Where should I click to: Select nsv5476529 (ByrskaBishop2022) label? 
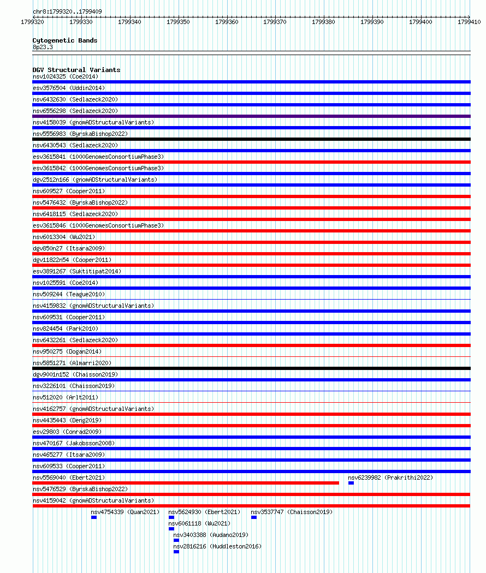80,489
